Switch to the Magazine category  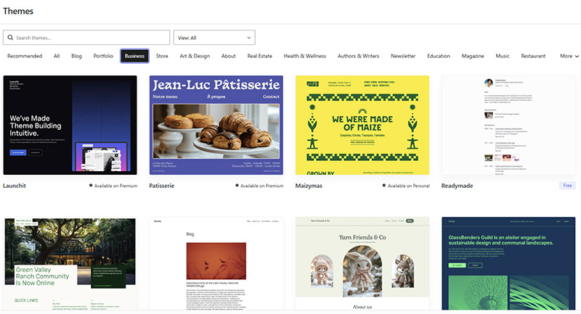473,56
